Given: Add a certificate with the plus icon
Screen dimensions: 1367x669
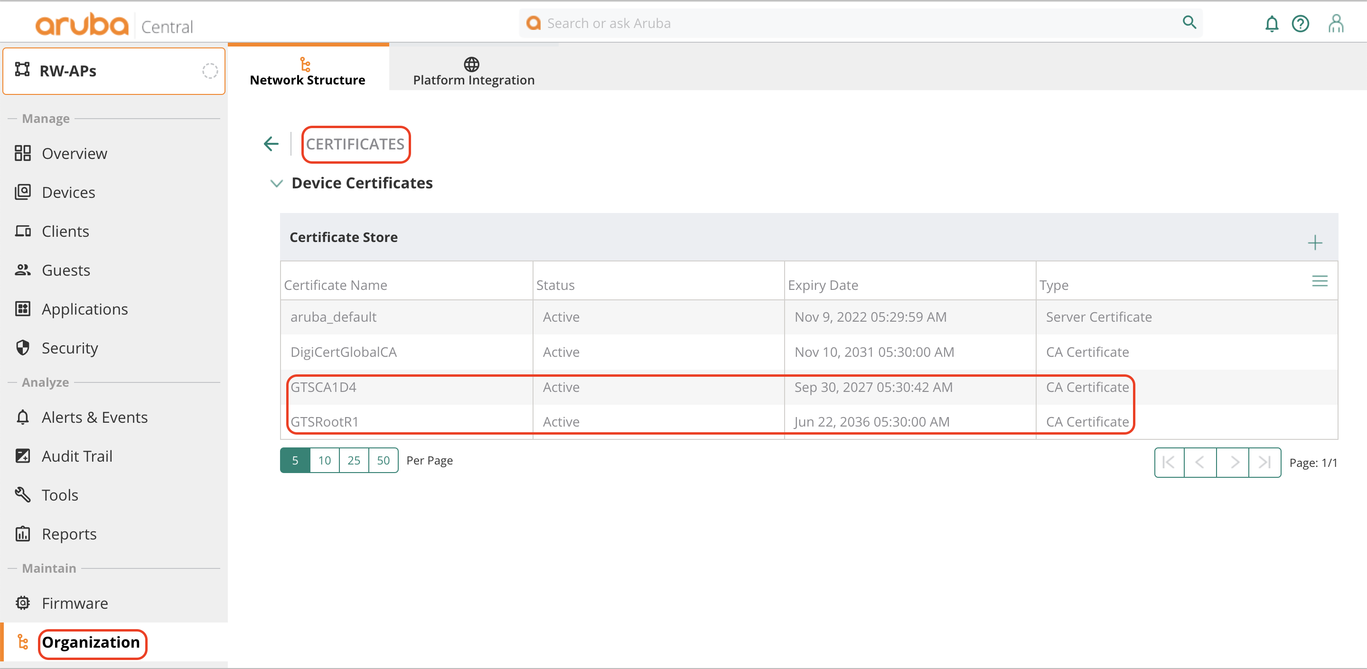Looking at the screenshot, I should [1314, 243].
